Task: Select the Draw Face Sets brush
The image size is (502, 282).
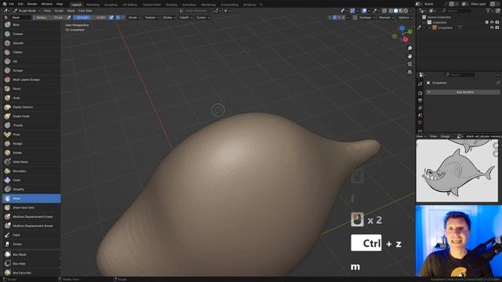Action: (31, 208)
